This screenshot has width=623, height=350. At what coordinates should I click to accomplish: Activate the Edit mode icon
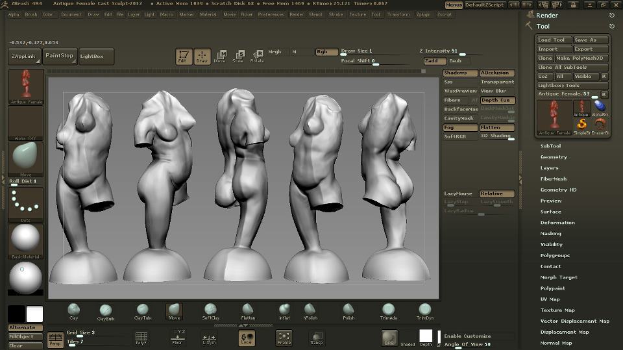[184, 56]
